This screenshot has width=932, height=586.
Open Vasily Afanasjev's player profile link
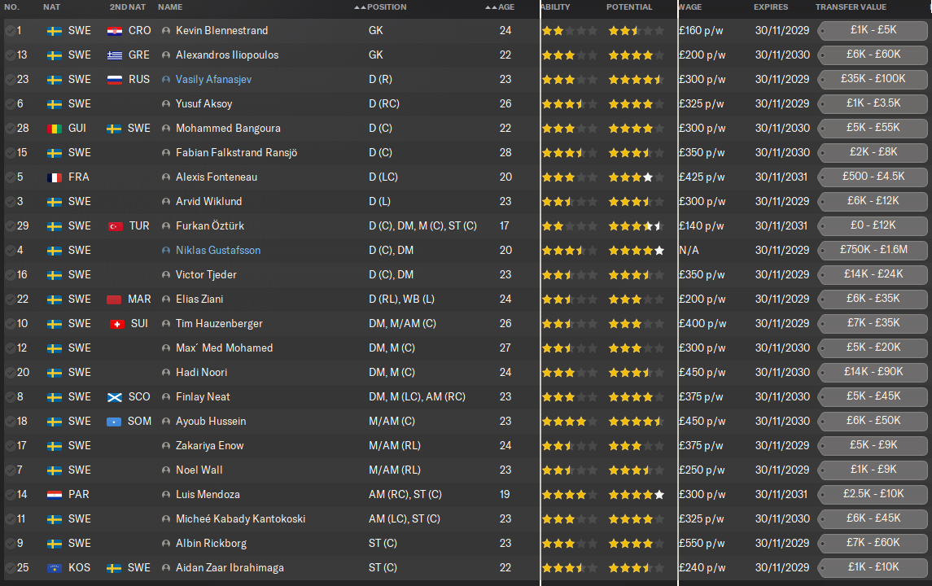coord(213,80)
